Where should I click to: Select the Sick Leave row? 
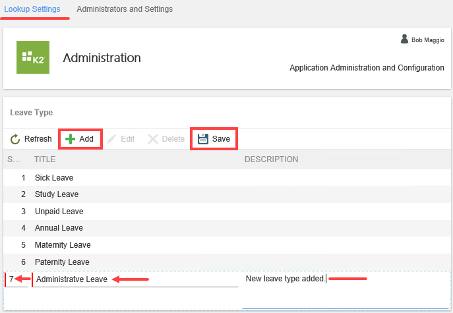pos(55,178)
